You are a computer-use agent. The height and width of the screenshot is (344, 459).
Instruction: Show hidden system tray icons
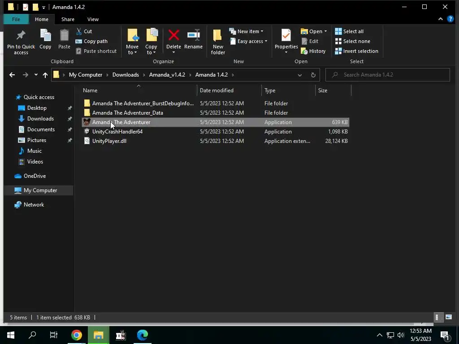tap(379, 335)
